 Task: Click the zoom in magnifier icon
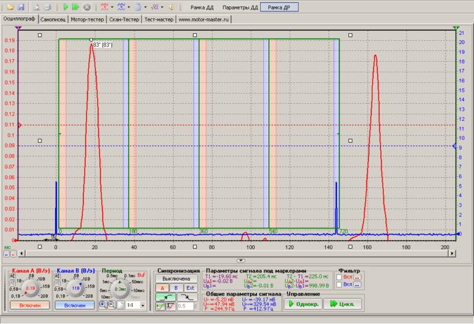pos(103,304)
